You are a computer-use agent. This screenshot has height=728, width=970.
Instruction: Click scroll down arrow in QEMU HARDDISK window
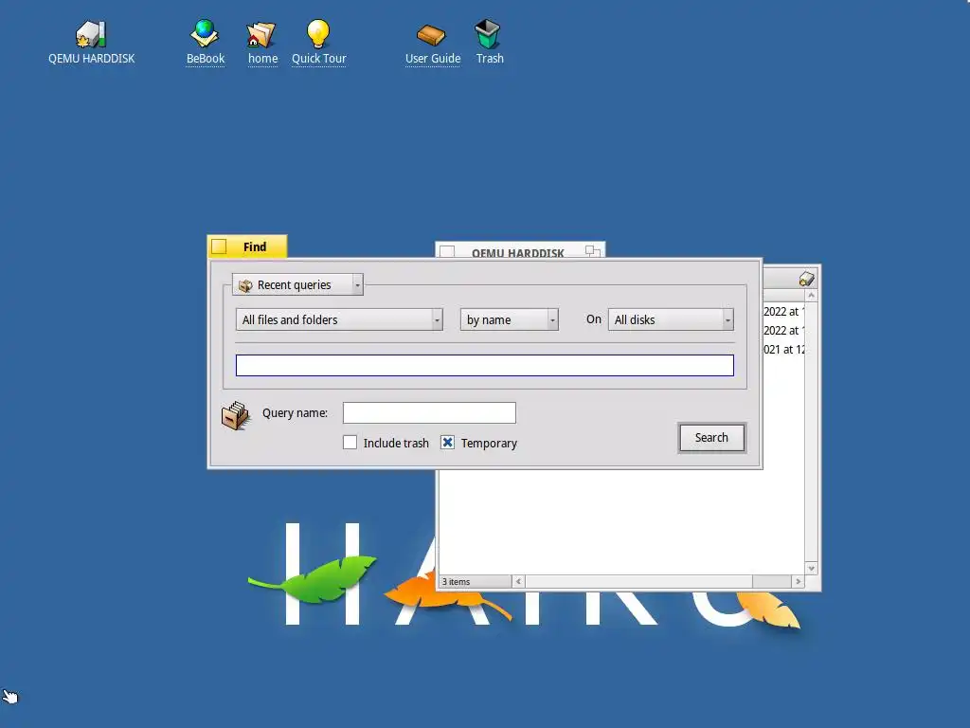pos(812,569)
